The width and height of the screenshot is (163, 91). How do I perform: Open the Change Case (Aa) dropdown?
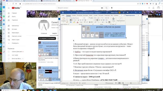(81, 22)
